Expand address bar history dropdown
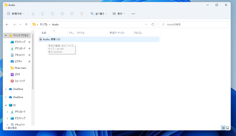The height and width of the screenshot is (136, 236). click(x=146, y=24)
